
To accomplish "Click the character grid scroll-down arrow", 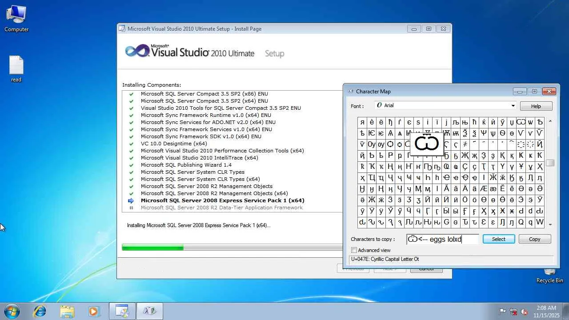I will [550, 224].
